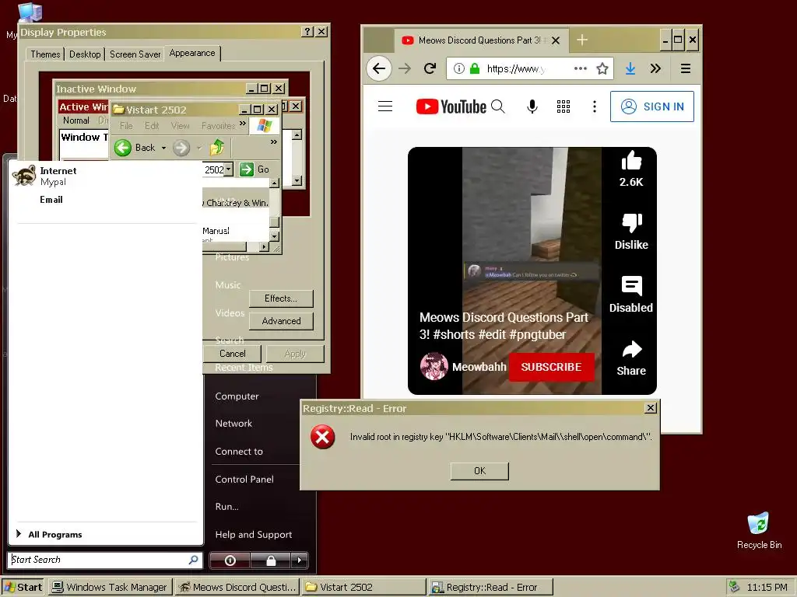This screenshot has width=797, height=597.
Task: Show more browser toolbar tools chevron
Action: (655, 68)
